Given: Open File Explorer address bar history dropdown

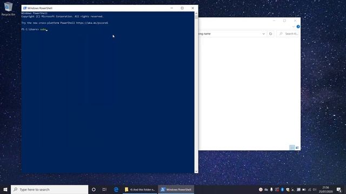Looking at the screenshot, I should pos(263,33).
